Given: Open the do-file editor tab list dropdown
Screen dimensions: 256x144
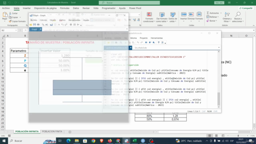Looking at the screenshot, I should click(x=219, y=48).
